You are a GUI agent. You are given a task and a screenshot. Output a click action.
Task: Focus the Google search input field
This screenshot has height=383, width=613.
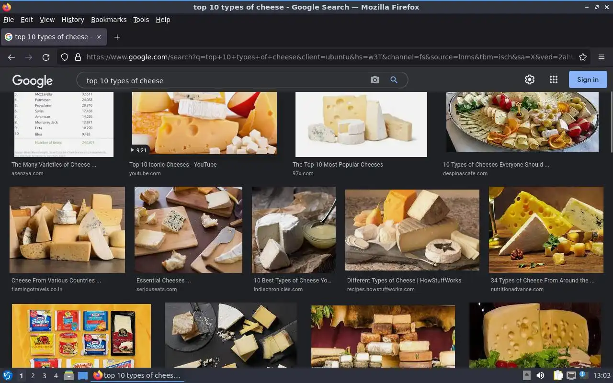(225, 80)
